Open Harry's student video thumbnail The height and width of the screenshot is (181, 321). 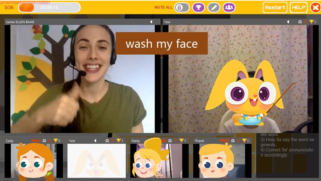159,161
